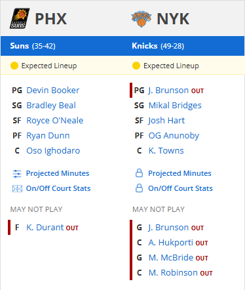
Task: Open Bradley Beal's player link
Action: pyautogui.click(x=51, y=106)
